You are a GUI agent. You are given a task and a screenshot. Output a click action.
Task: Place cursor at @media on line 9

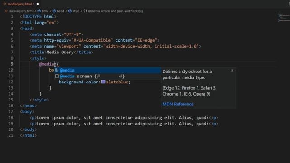[x=47, y=64]
